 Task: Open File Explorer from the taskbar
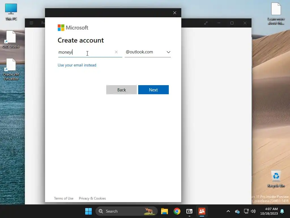click(x=165, y=211)
